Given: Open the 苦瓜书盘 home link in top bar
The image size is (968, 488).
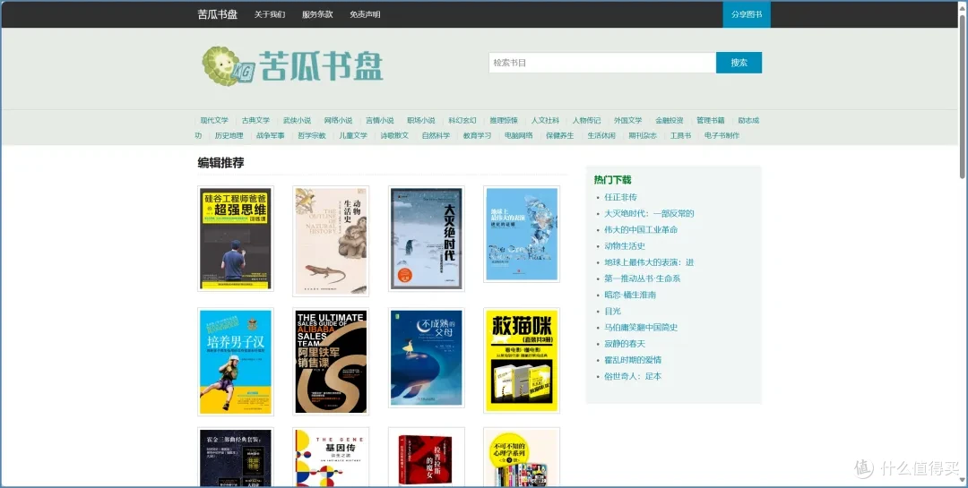Looking at the screenshot, I should (217, 14).
